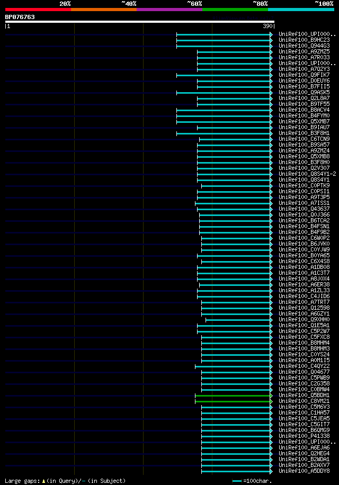Viewport: 339px width, 485px height.
Task: Select the UniRef100_A9T3P5 label
Action: pyautogui.click(x=304, y=197)
